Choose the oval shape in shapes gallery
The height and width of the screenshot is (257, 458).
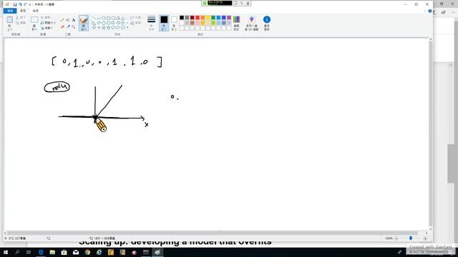click(x=103, y=18)
